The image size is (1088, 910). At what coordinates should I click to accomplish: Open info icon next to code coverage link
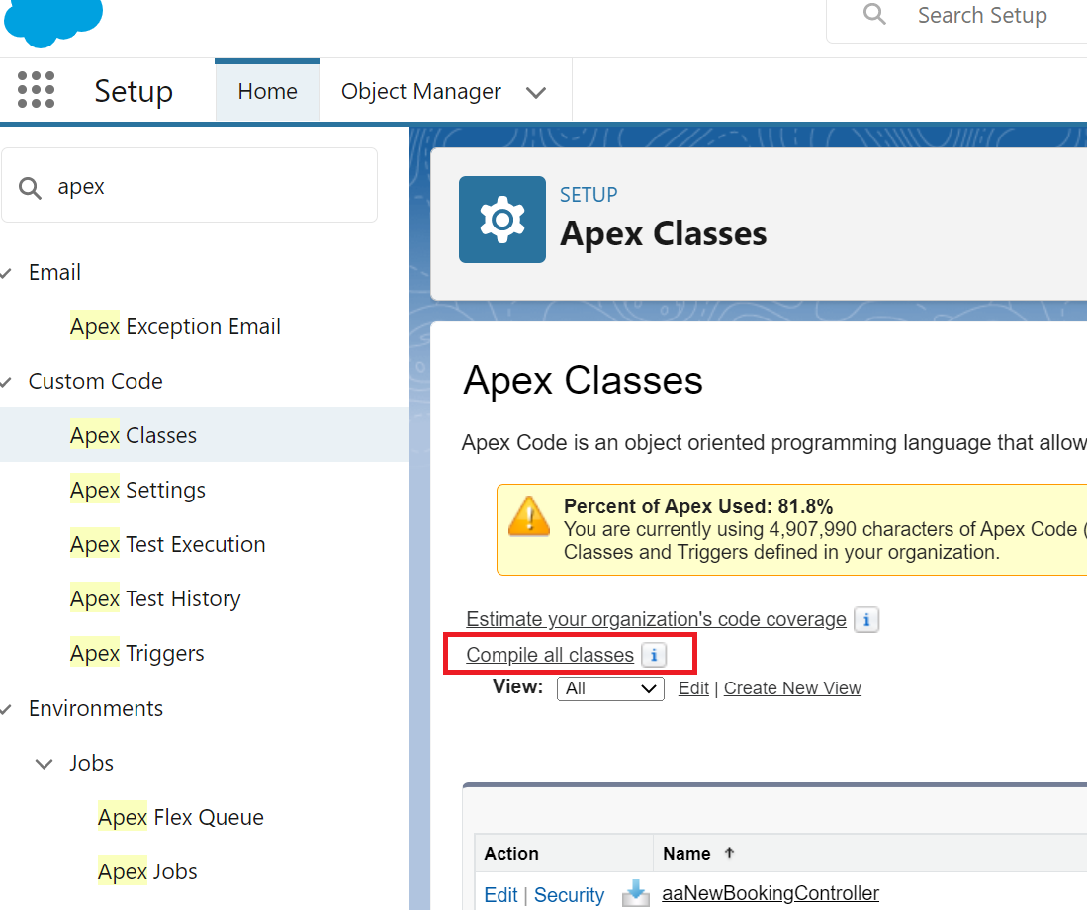(866, 620)
